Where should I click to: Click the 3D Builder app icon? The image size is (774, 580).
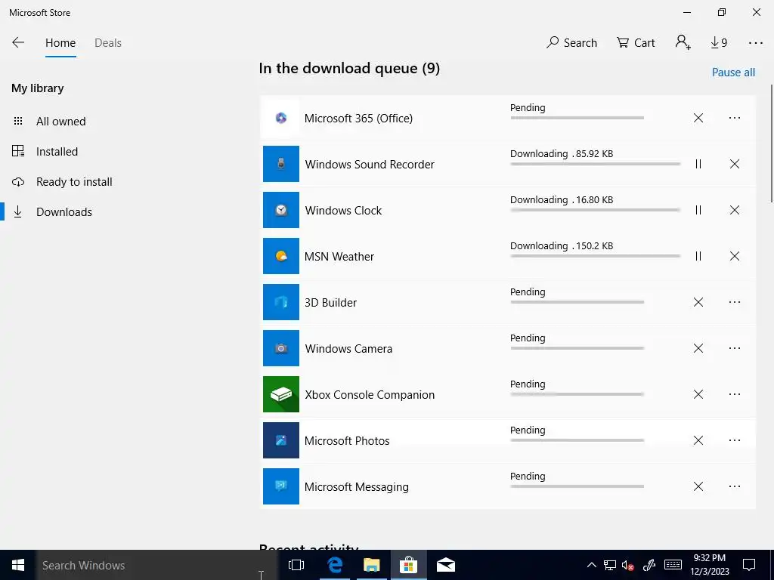(281, 302)
